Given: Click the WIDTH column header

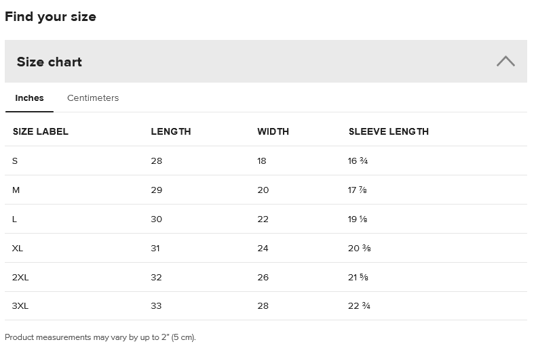Looking at the screenshot, I should 273,131.
